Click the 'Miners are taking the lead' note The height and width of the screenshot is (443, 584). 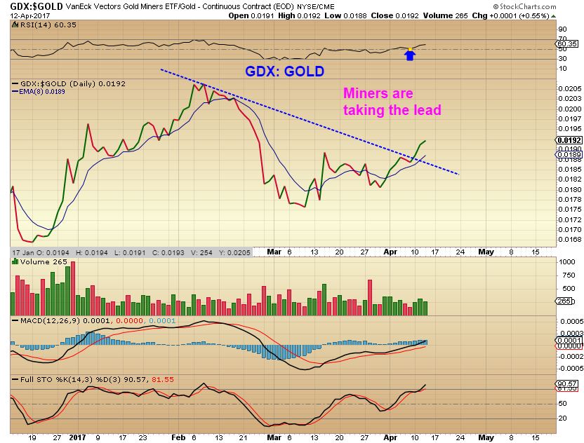[392, 102]
